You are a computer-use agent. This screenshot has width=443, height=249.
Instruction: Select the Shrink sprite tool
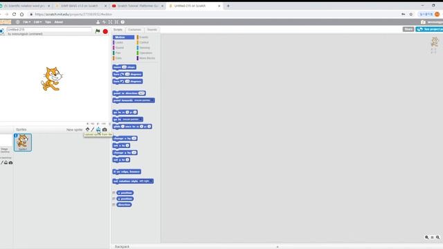(x=116, y=22)
